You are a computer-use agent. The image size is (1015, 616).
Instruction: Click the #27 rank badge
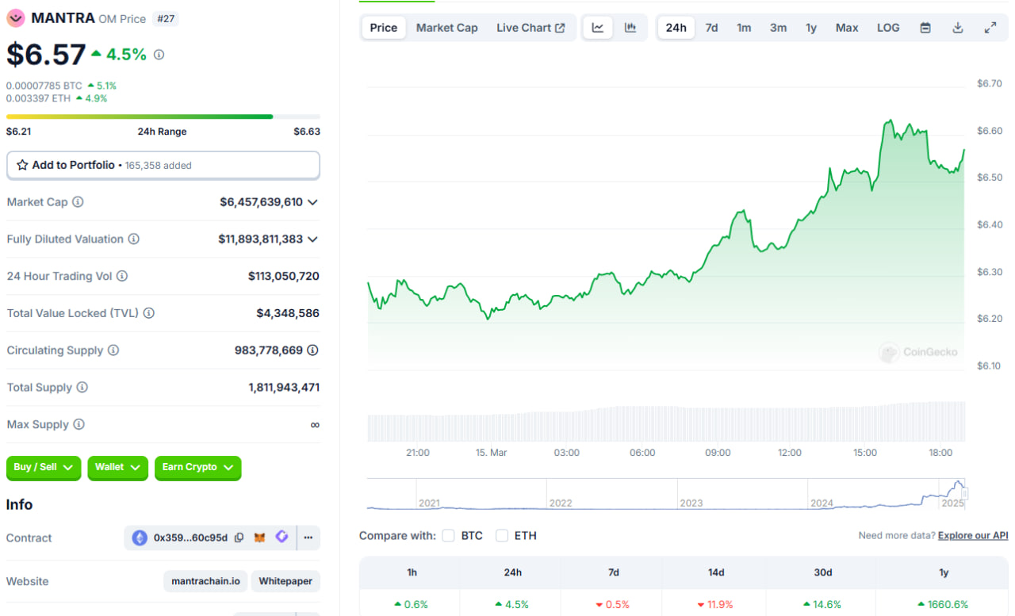coord(166,18)
